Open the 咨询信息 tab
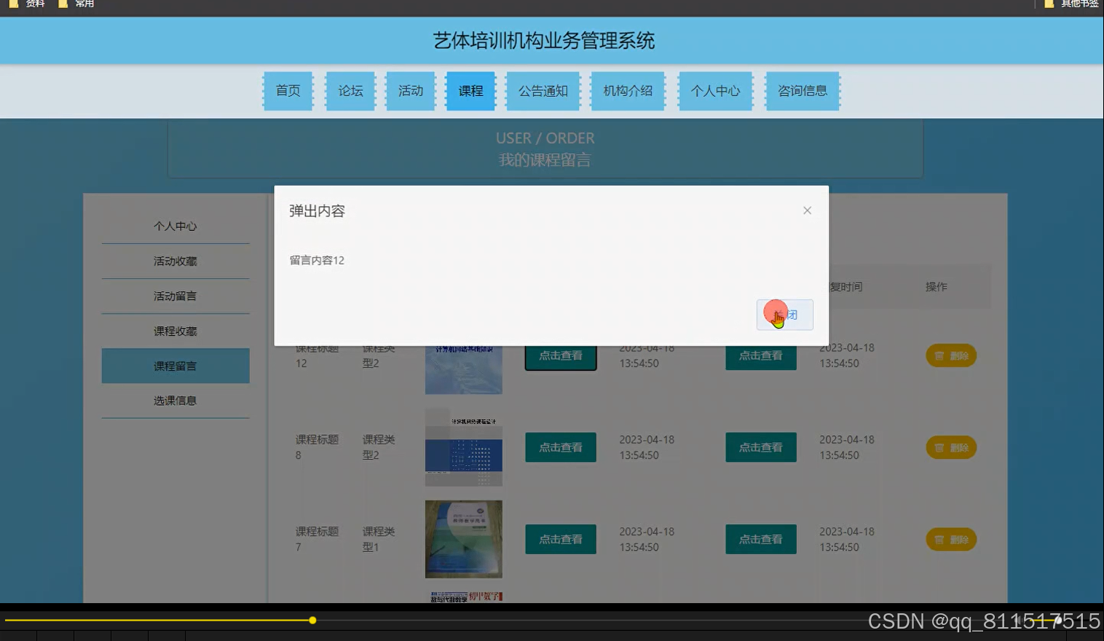The image size is (1104, 641). click(x=802, y=90)
